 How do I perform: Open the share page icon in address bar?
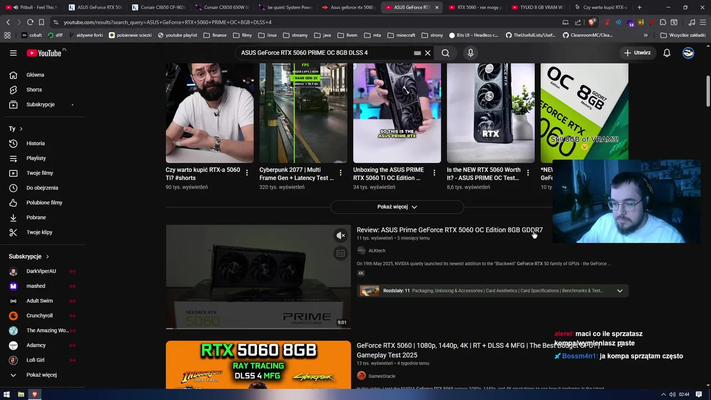[x=578, y=22]
